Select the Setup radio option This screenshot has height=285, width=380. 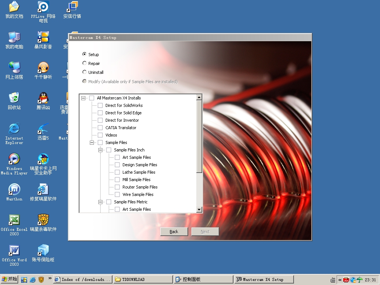pyautogui.click(x=84, y=54)
